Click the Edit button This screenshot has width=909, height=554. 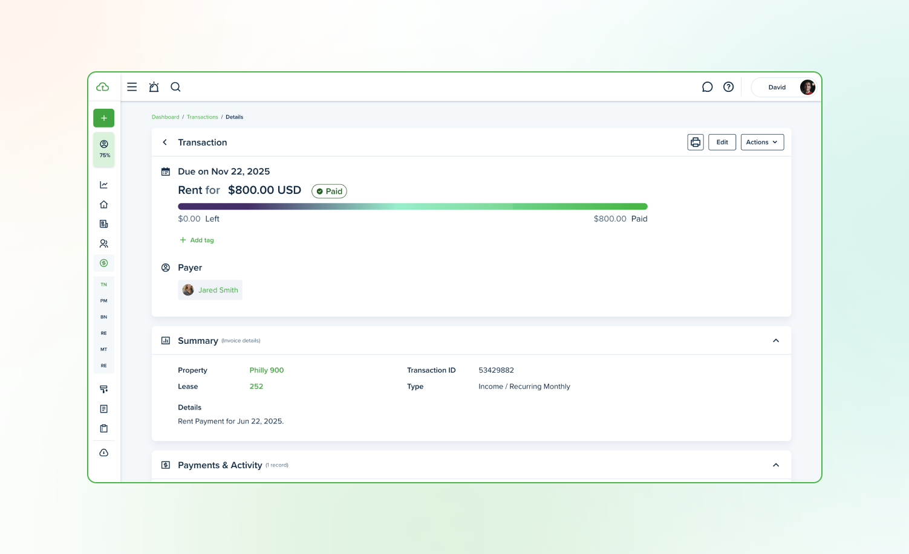pyautogui.click(x=722, y=142)
